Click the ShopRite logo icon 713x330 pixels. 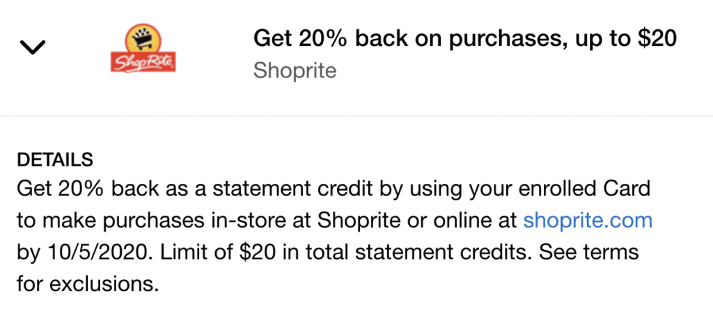143,49
